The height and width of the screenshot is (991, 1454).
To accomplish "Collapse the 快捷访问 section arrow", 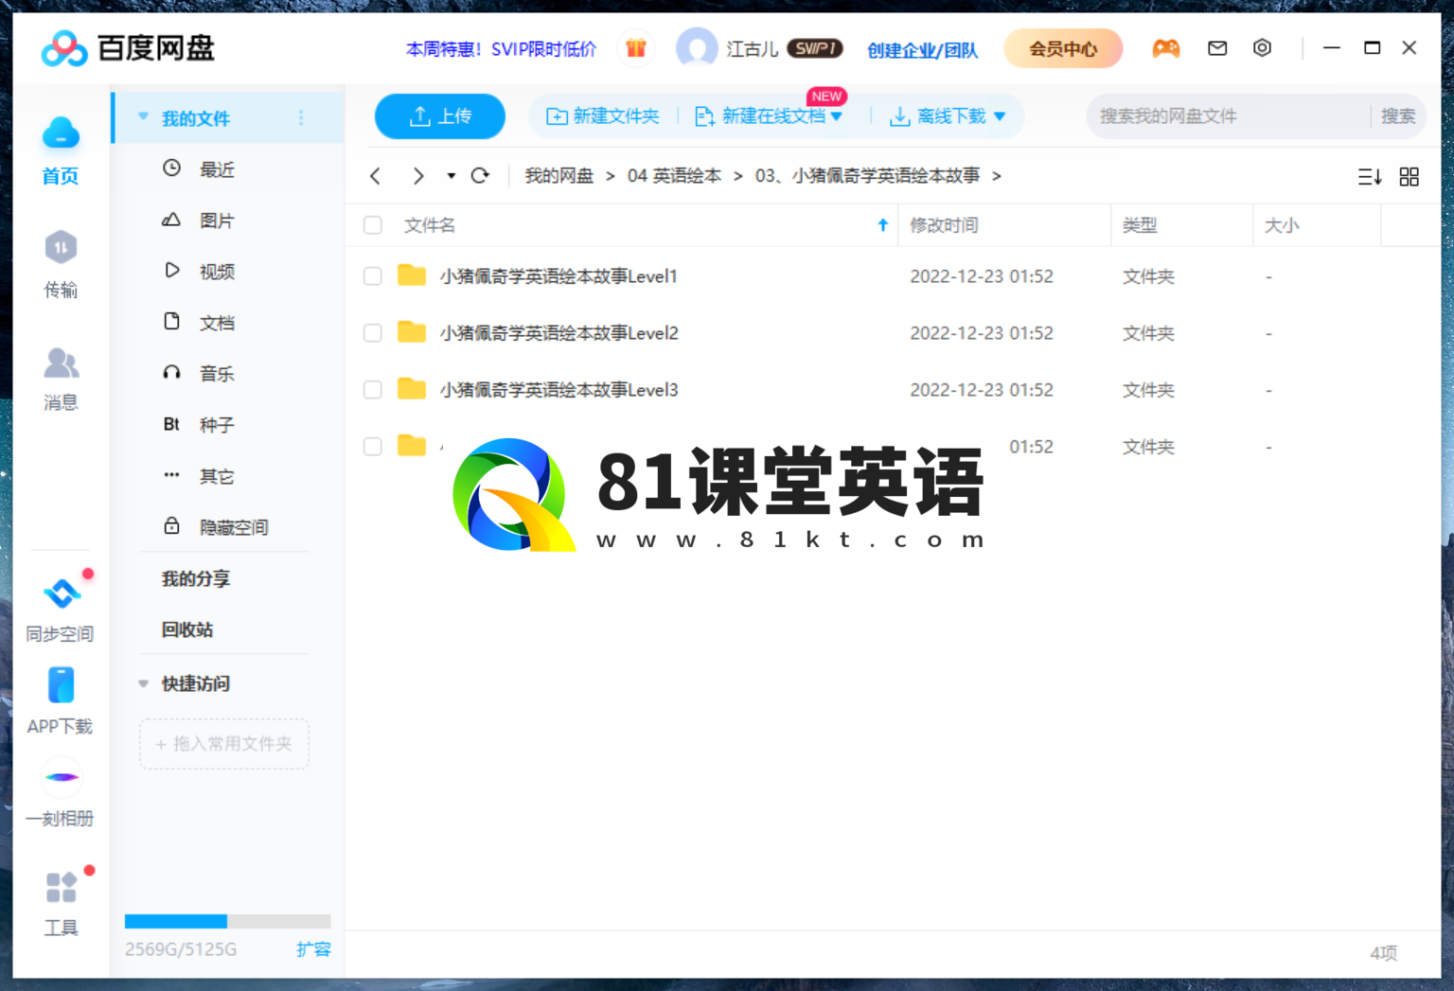I will pyautogui.click(x=143, y=683).
